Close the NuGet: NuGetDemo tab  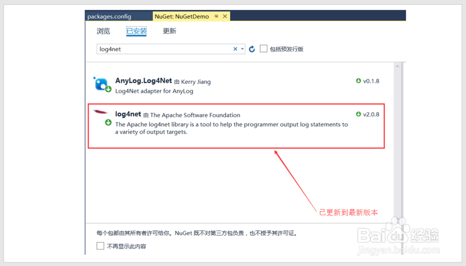225,16
